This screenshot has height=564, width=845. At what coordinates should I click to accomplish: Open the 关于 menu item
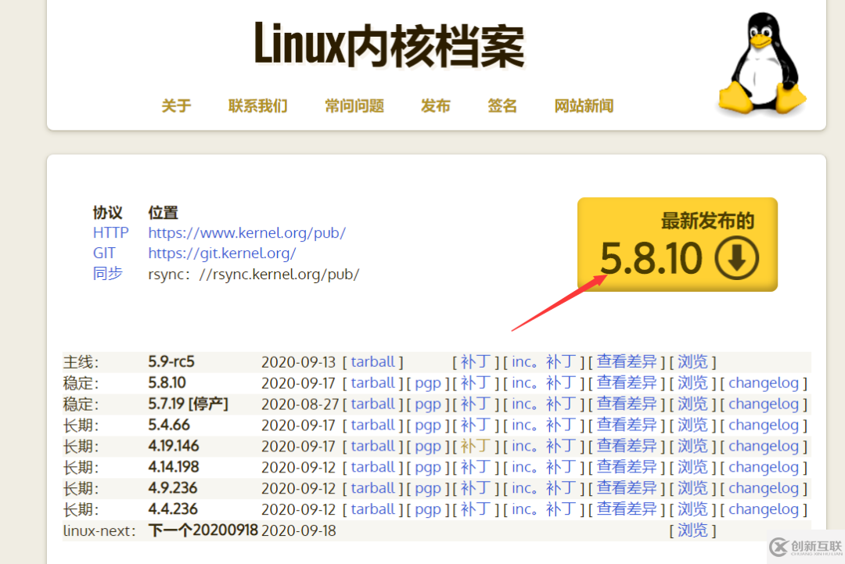click(x=176, y=106)
